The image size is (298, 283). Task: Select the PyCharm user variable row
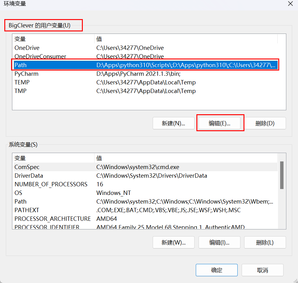tap(146, 74)
